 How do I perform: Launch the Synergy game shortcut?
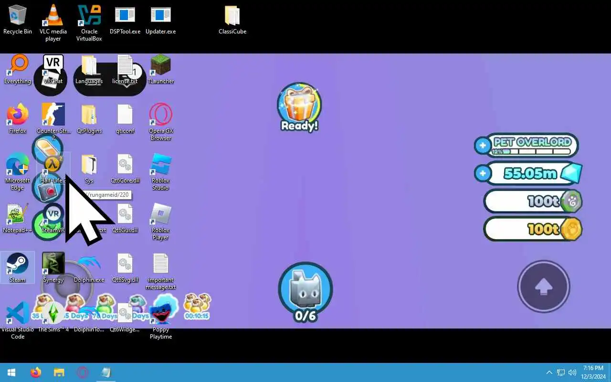pos(53,268)
